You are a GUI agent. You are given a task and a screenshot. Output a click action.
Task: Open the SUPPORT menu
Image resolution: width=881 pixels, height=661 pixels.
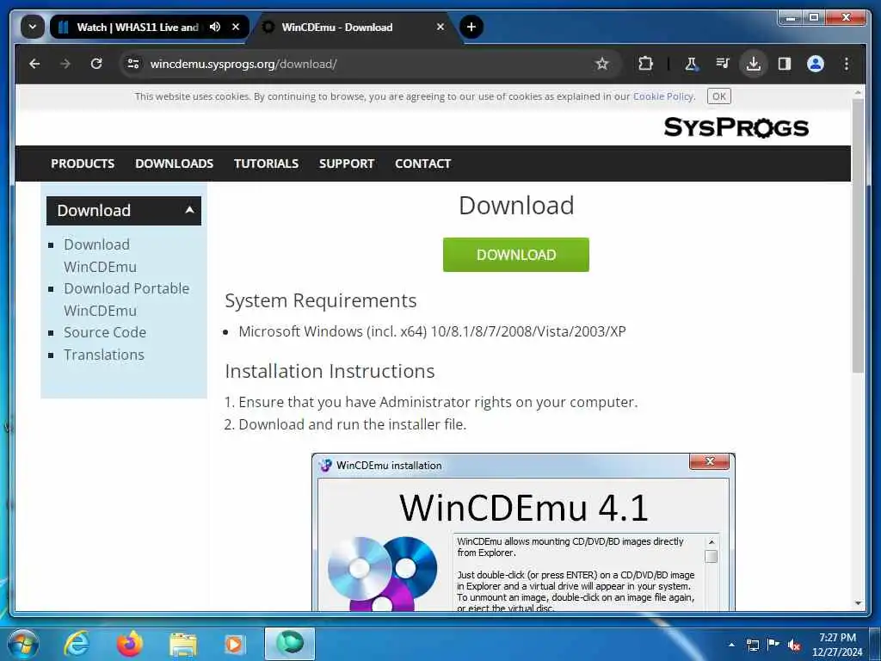point(347,164)
